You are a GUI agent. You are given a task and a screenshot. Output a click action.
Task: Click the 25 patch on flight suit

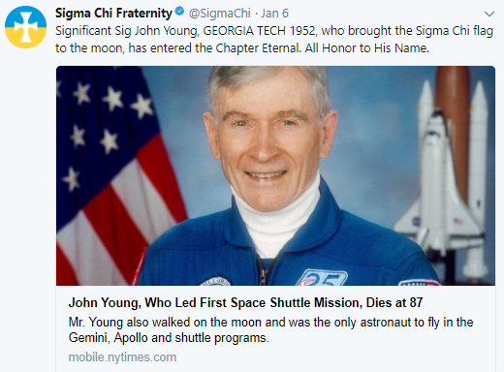click(322, 277)
